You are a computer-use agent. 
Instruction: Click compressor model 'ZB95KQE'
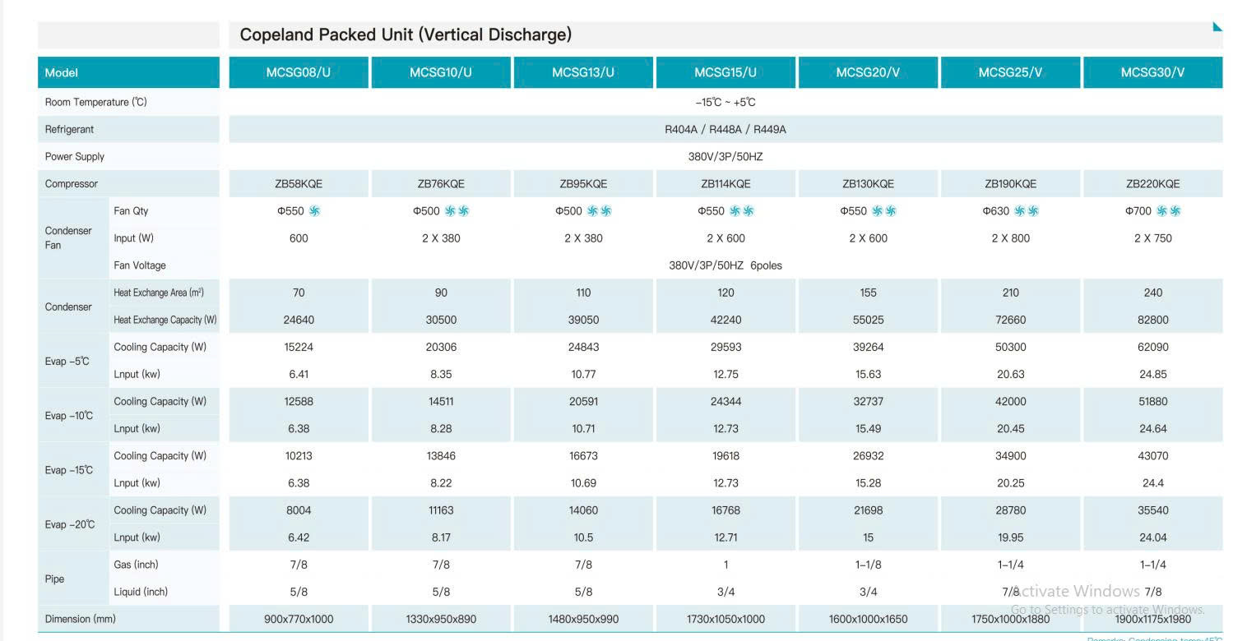coord(583,183)
